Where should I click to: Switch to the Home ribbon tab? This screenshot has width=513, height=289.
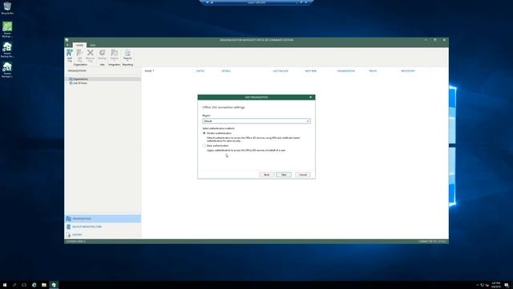point(79,45)
